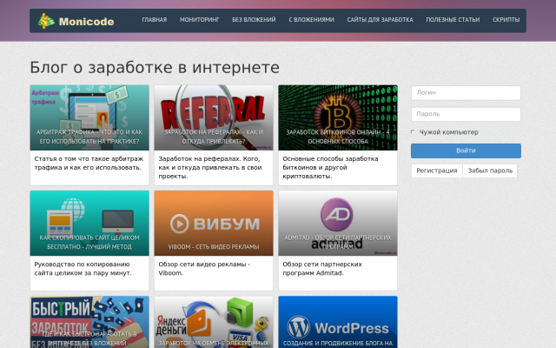Click the blue Войти button
The width and height of the screenshot is (556, 348).
click(466, 151)
